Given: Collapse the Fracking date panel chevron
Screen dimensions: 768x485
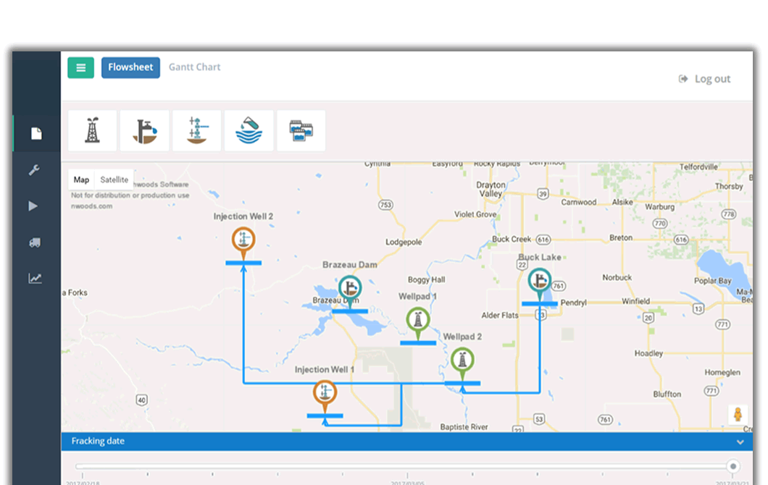Looking at the screenshot, I should click(740, 442).
